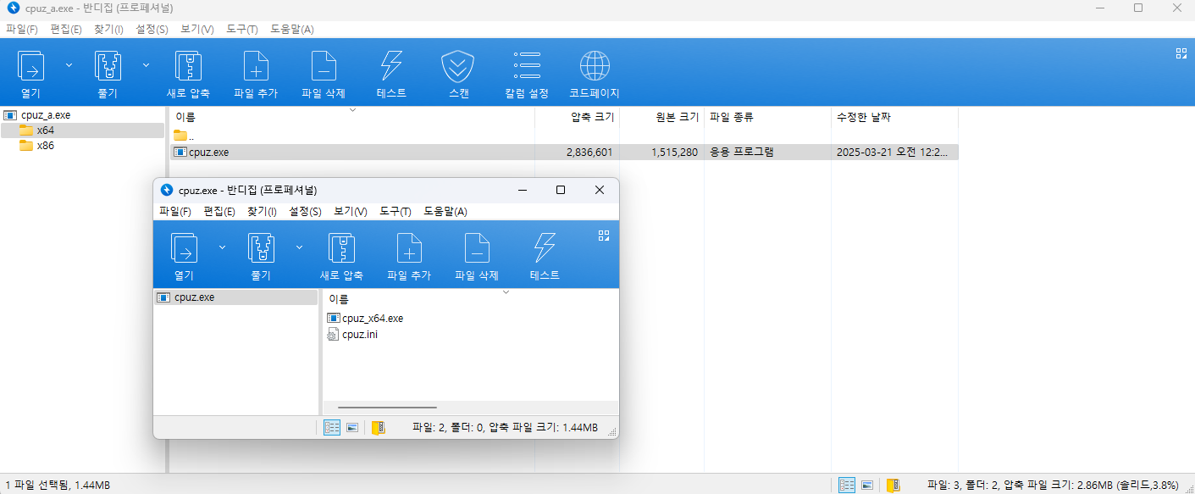Switch to details view in cpuz.exe status bar
This screenshot has width=1195, height=494.
pyautogui.click(x=333, y=428)
